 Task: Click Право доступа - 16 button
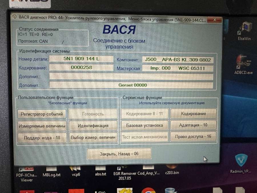193,137
